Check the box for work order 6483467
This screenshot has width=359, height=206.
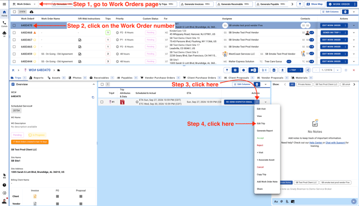tap(14, 40)
